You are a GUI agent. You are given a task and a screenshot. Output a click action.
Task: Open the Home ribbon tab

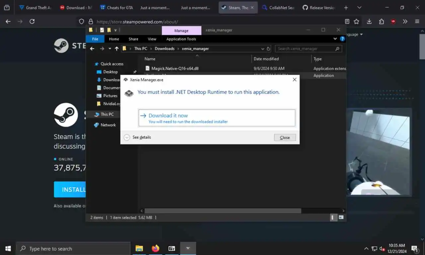(114, 39)
